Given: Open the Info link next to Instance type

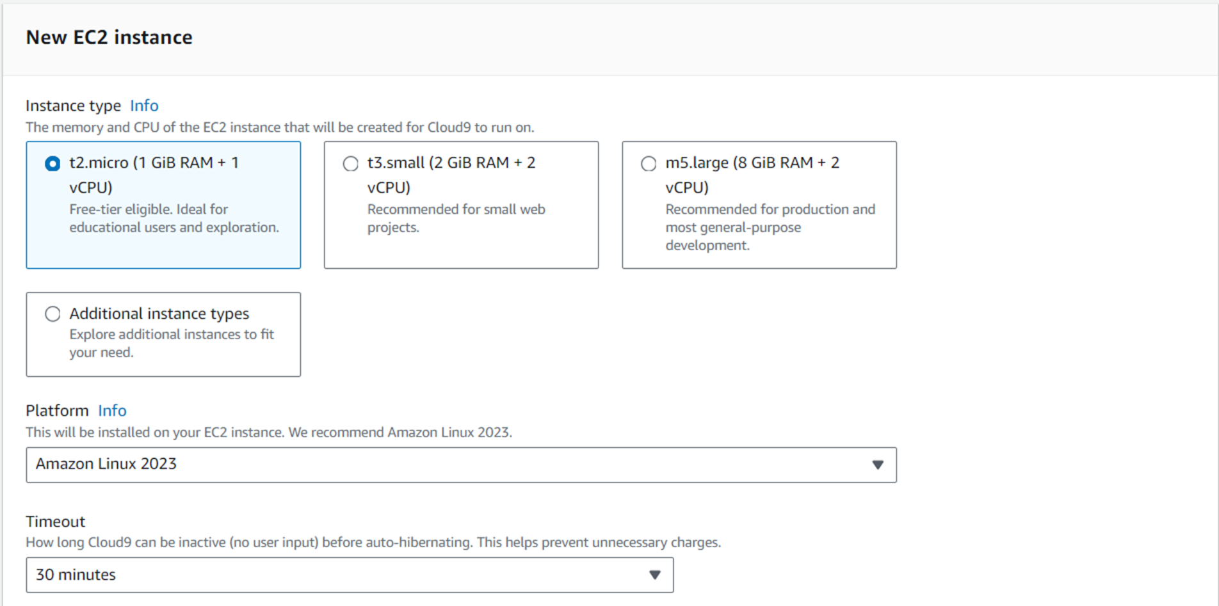Looking at the screenshot, I should coord(143,106).
